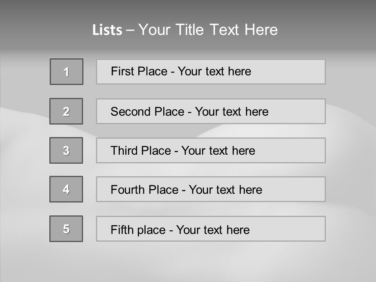Click the number 1 box
The image size is (376, 282).
click(x=67, y=72)
